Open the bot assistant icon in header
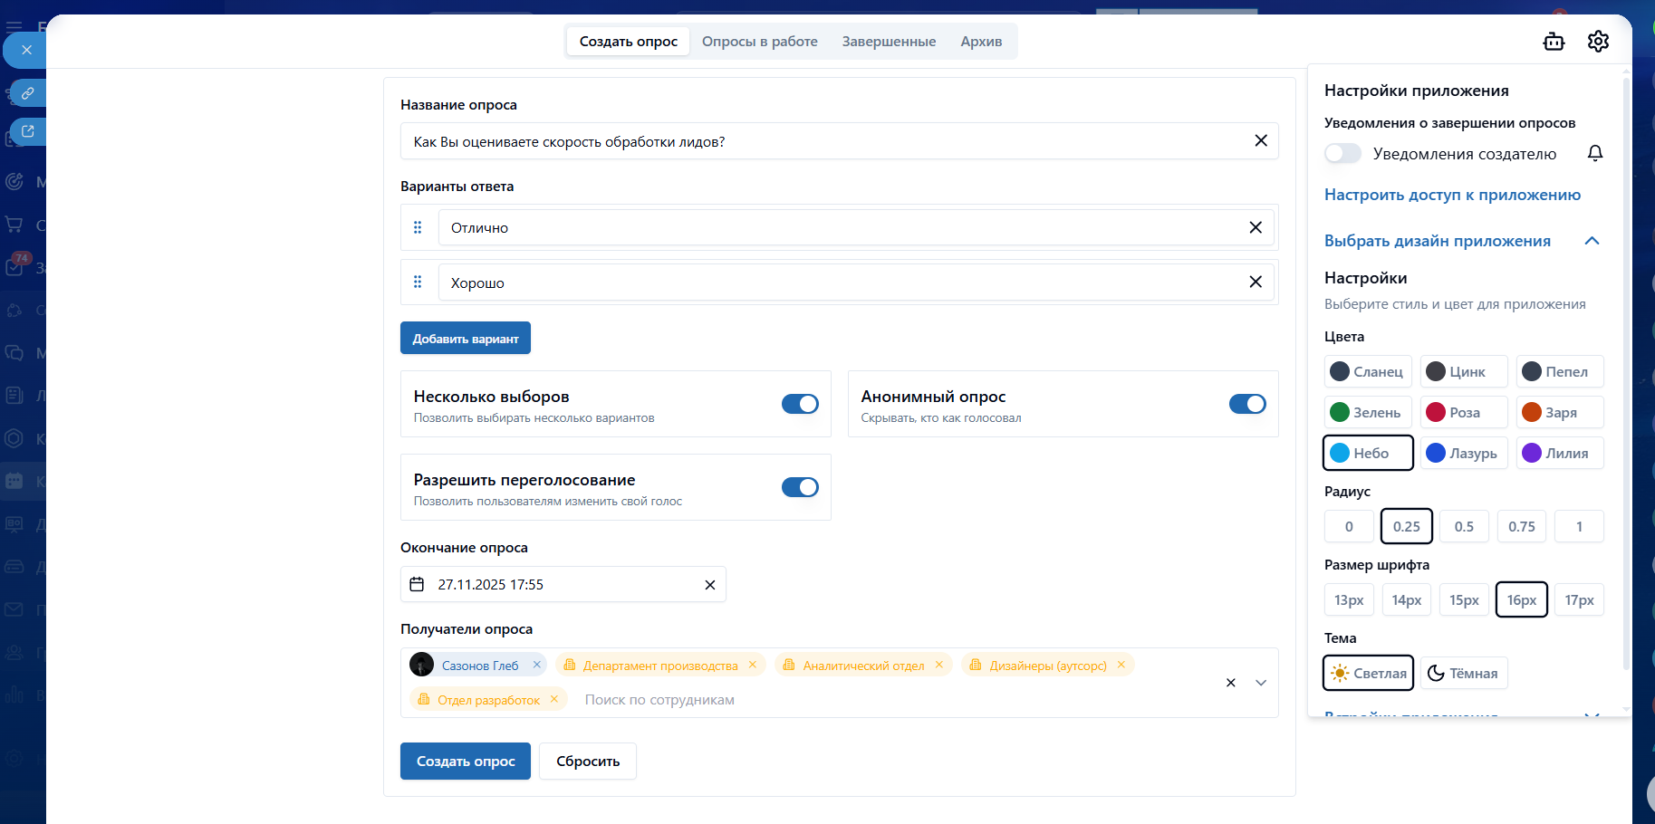Viewport: 1655px width, 824px height. click(x=1554, y=42)
